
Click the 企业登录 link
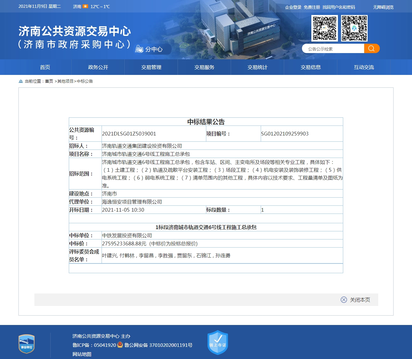pos(293,7)
